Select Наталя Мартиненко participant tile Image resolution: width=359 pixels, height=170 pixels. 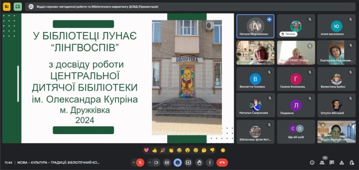click(x=255, y=26)
